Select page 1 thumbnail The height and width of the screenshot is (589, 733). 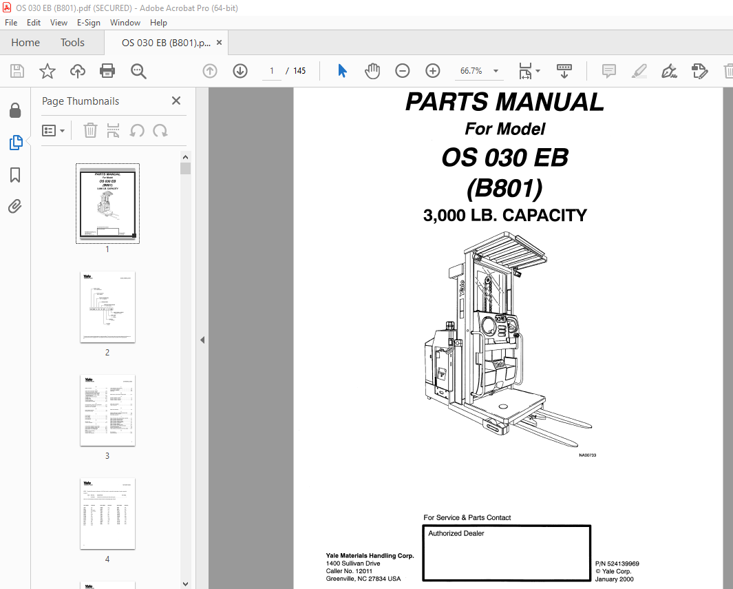tap(107, 203)
